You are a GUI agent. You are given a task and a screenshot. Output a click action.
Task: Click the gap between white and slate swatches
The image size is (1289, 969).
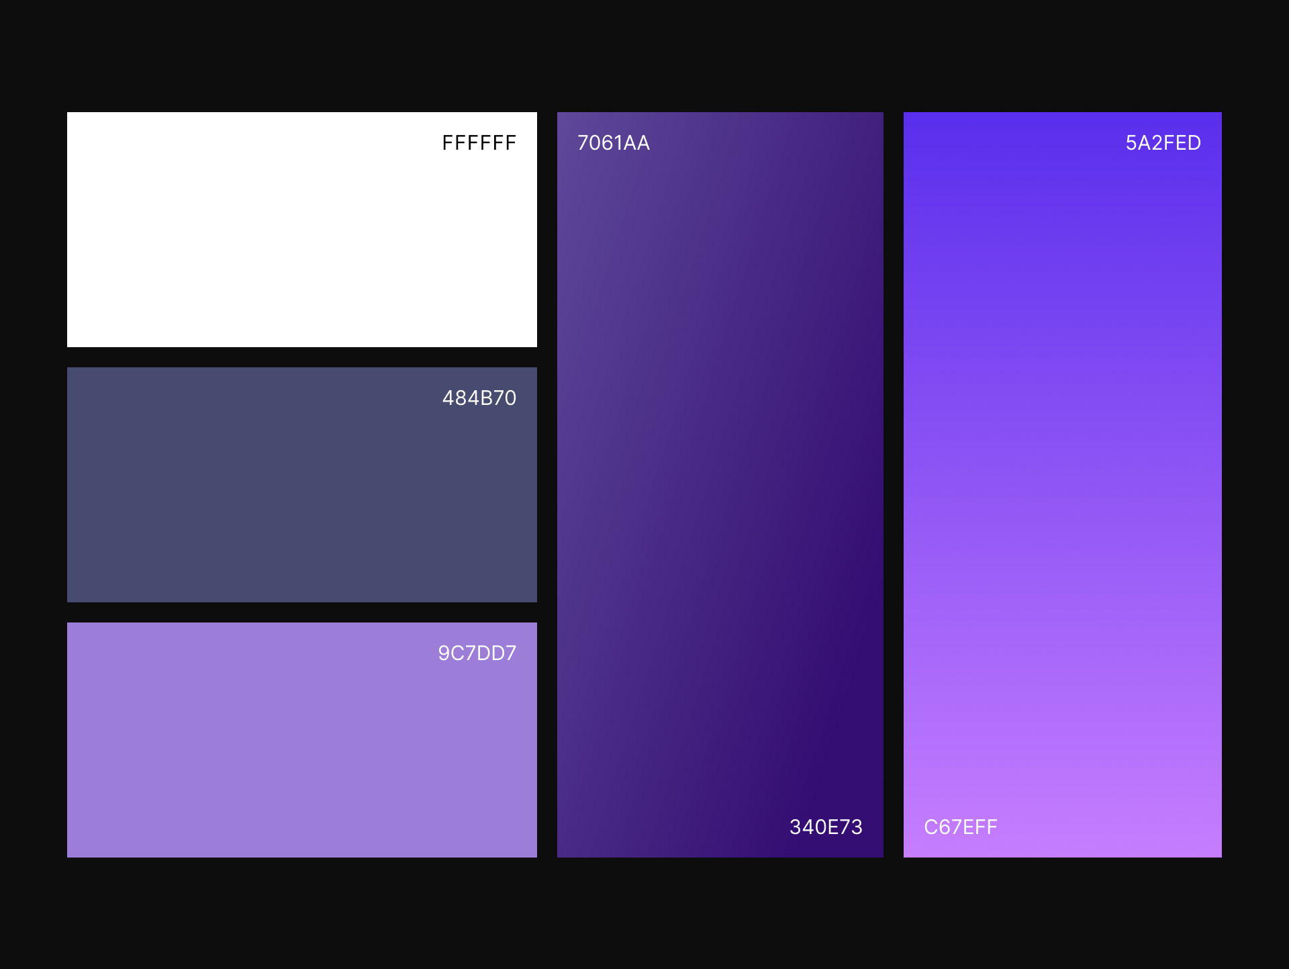(302, 357)
